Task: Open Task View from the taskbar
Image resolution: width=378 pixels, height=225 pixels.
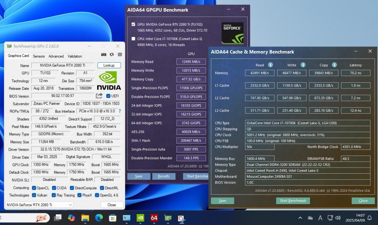Action: click(57, 218)
